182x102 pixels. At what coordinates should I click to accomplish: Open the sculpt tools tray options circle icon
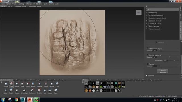(1, 82)
